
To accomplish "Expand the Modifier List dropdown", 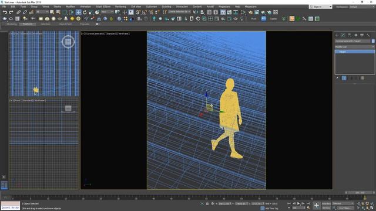I will click(355, 47).
